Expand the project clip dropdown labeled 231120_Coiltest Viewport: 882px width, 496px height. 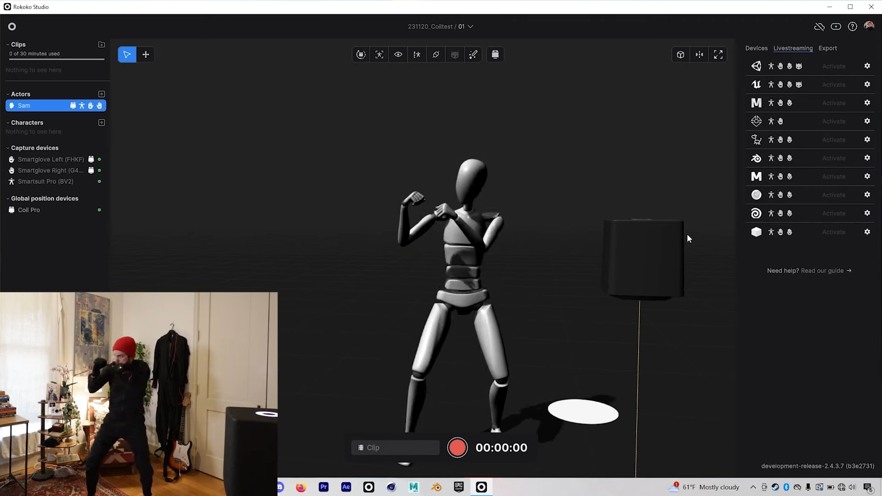click(470, 26)
